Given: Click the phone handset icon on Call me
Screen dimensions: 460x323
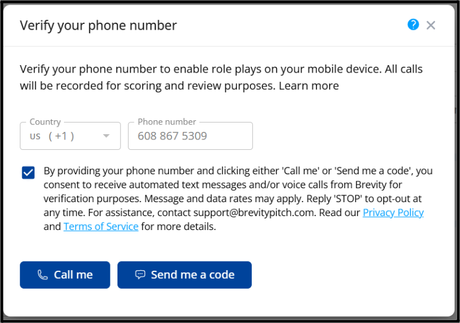Looking at the screenshot, I should pyautogui.click(x=42, y=275).
